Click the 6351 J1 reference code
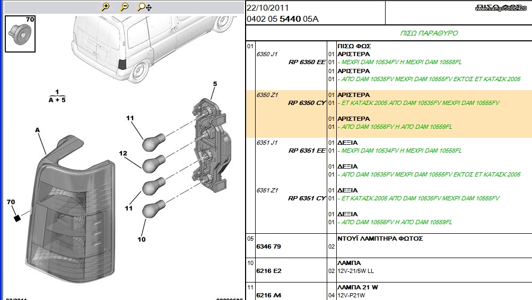This screenshot has height=300, width=532. (267, 143)
